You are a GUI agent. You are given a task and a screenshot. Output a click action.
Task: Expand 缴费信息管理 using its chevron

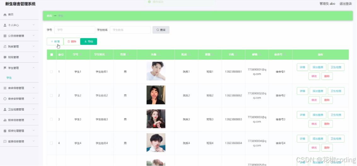[x=34, y=141]
